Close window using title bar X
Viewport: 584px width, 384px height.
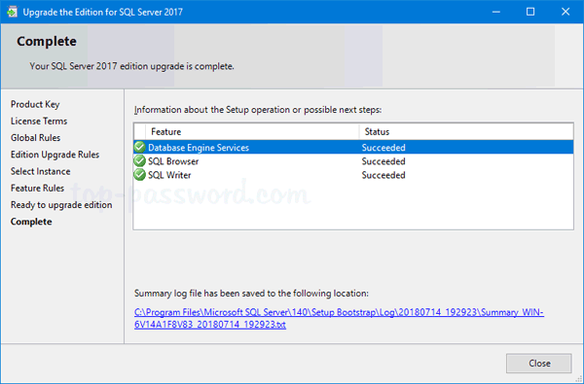click(566, 12)
